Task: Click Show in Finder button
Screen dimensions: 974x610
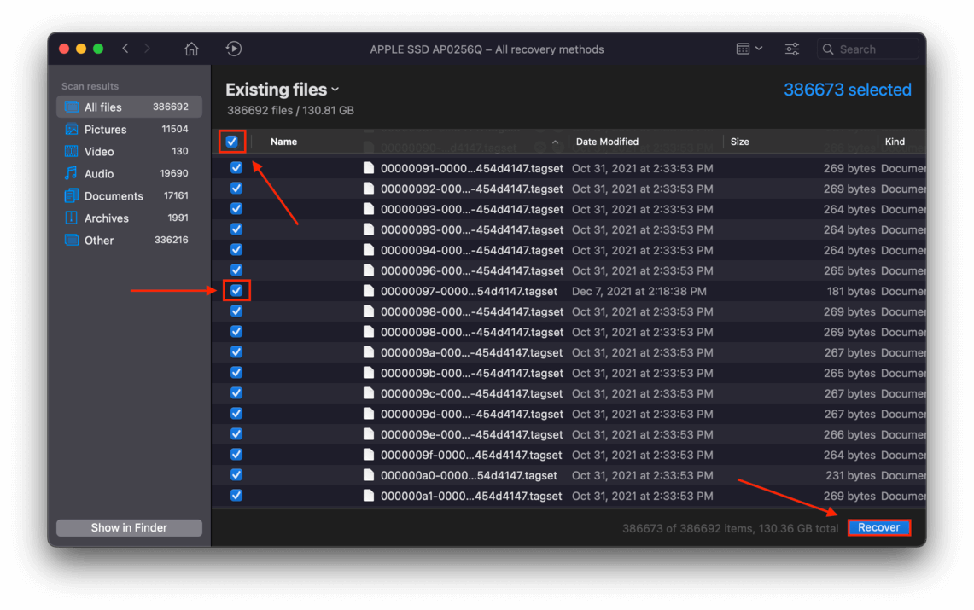Action: pos(129,527)
